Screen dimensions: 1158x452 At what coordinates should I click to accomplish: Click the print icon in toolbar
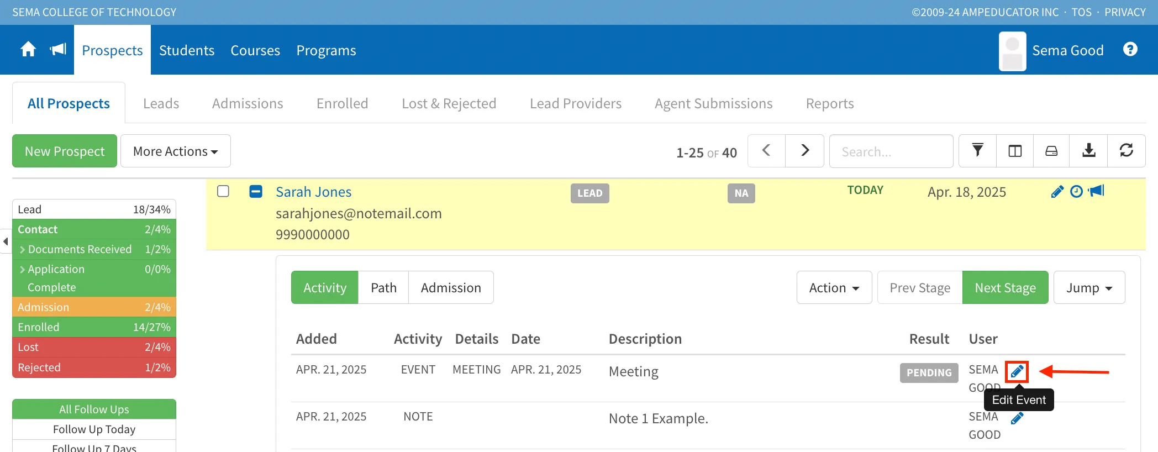[x=1051, y=150]
